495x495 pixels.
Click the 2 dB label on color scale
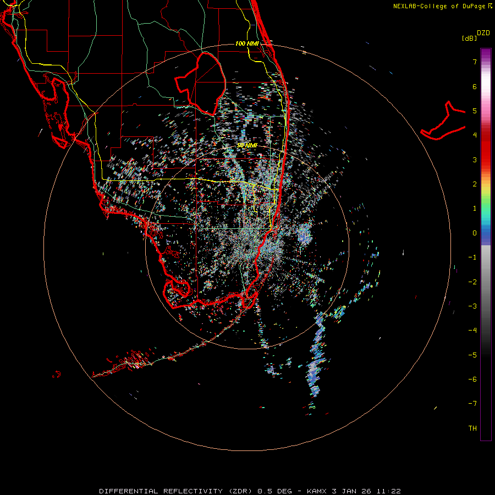475,184
